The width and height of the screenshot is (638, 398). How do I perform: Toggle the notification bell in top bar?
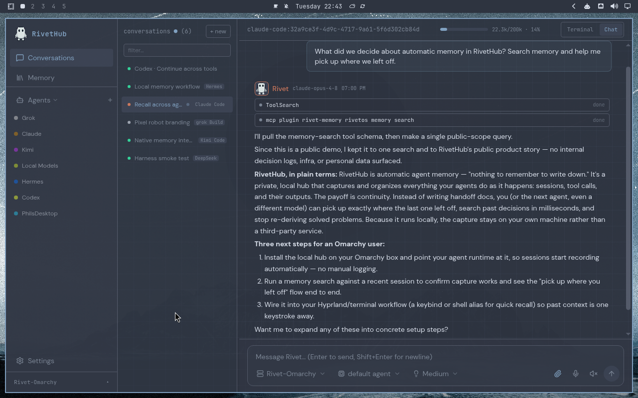(x=286, y=6)
